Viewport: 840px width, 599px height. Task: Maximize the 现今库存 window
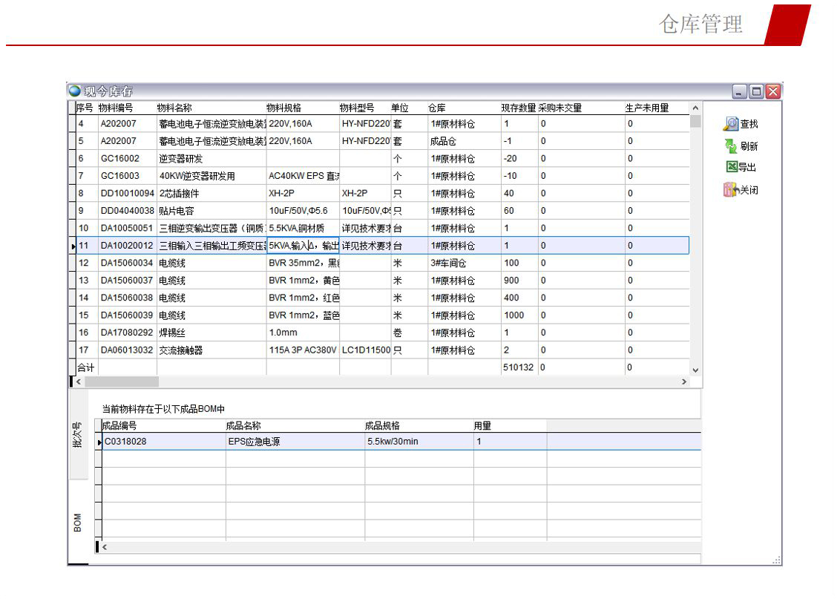[756, 91]
